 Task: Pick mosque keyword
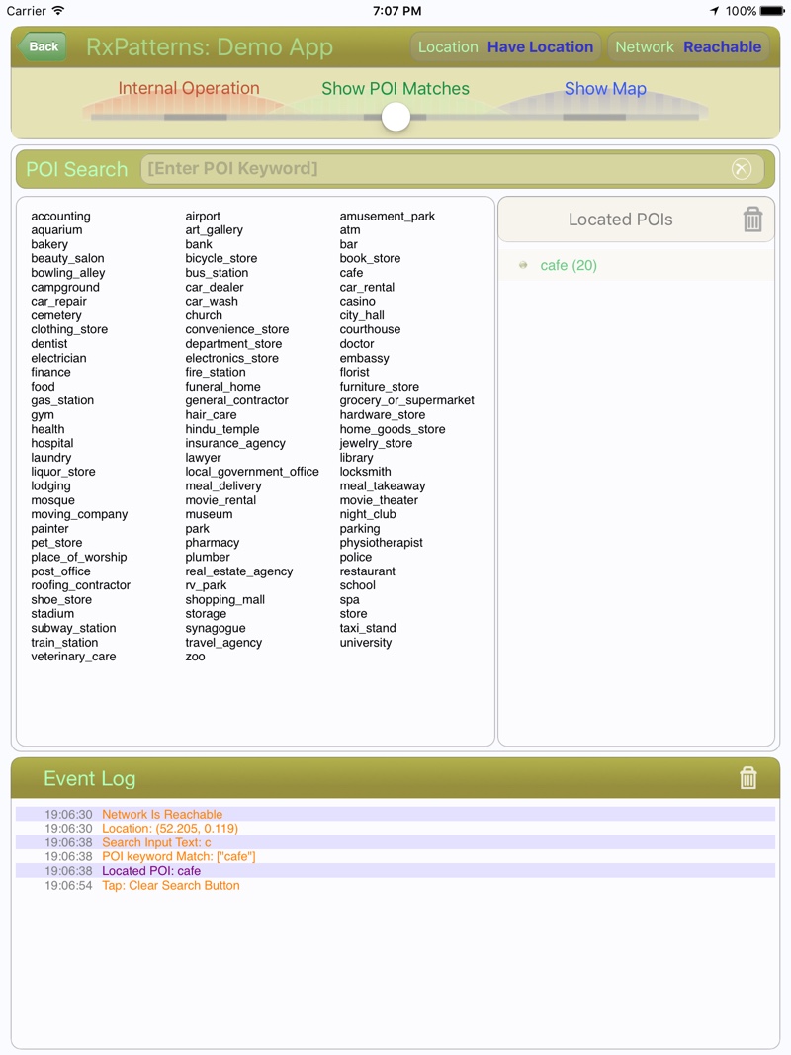[x=52, y=500]
